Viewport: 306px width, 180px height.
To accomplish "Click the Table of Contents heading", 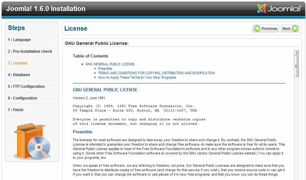I will coord(91,56).
